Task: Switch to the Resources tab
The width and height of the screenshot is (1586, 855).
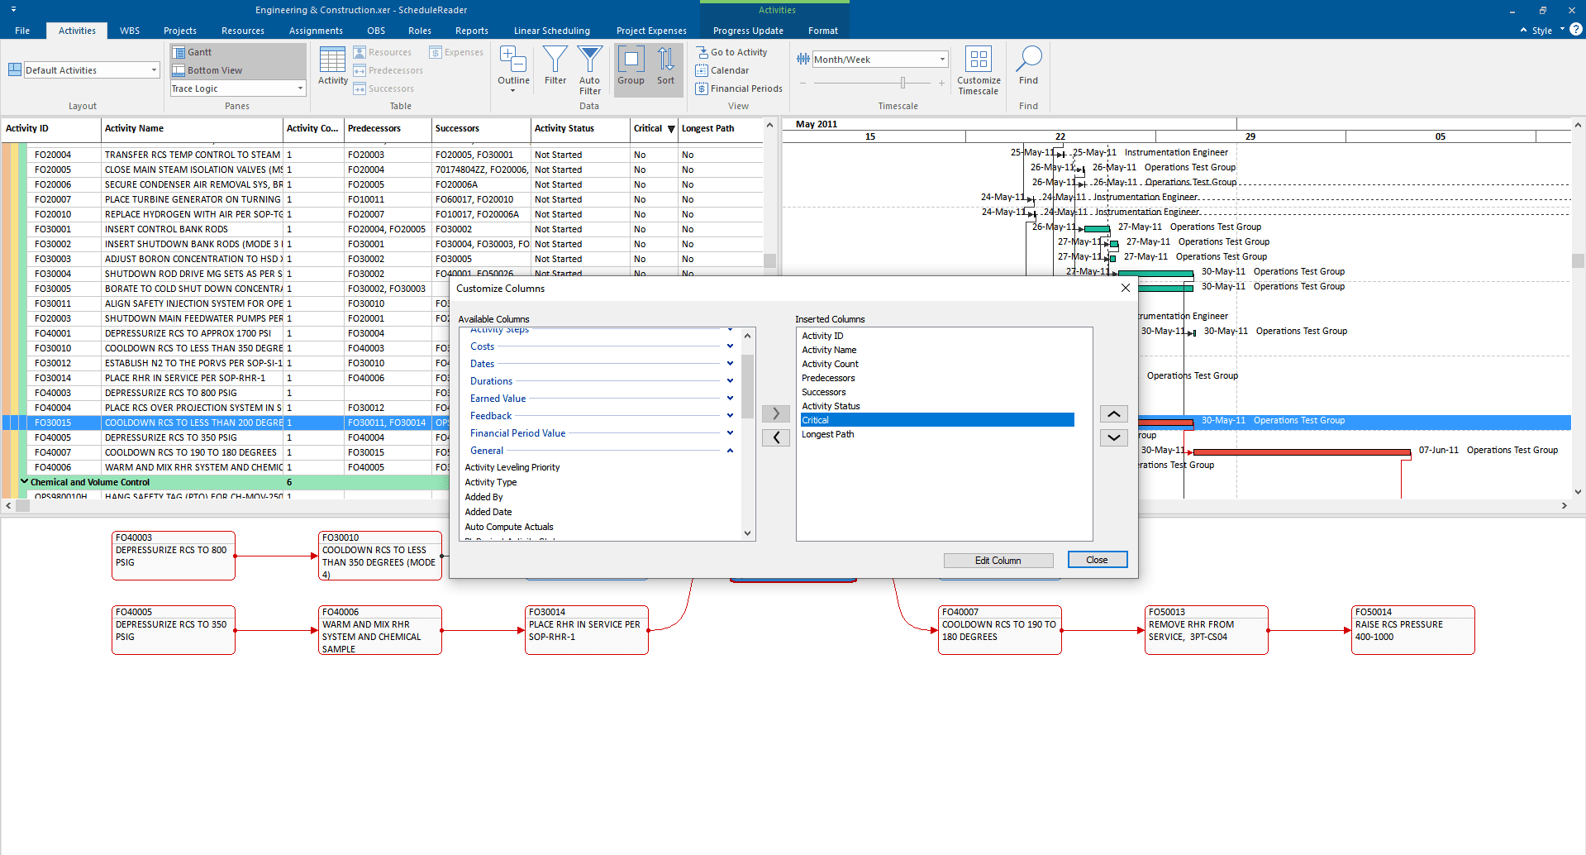Action: coord(243,31)
